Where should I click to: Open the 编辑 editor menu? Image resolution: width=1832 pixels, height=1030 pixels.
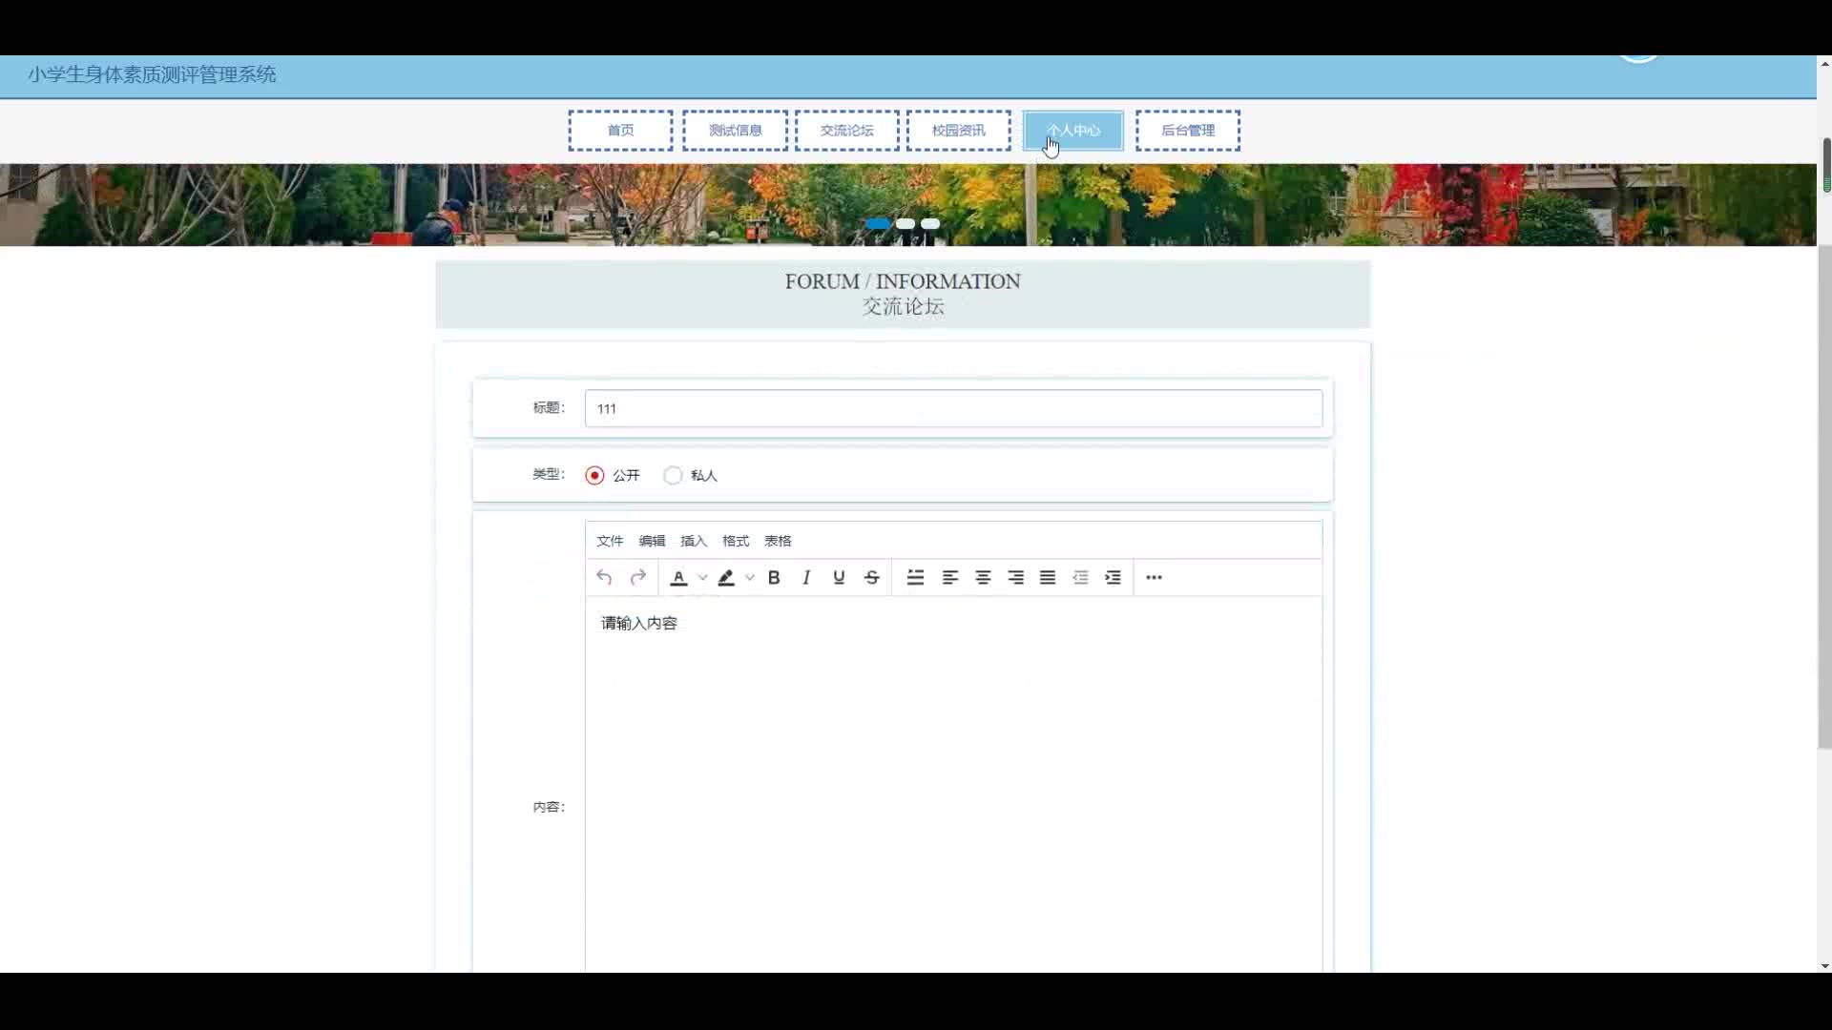(652, 541)
